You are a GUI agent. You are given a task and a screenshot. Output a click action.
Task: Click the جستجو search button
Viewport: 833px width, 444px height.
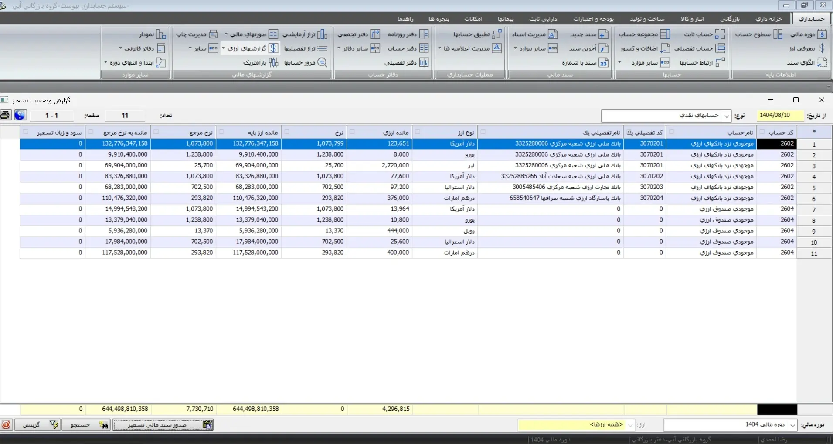(85, 425)
